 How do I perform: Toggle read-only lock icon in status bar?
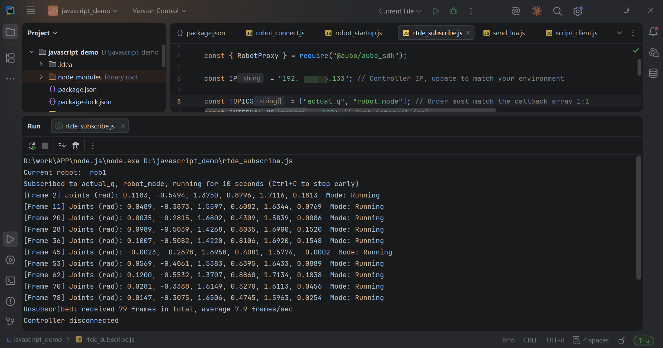(x=622, y=340)
